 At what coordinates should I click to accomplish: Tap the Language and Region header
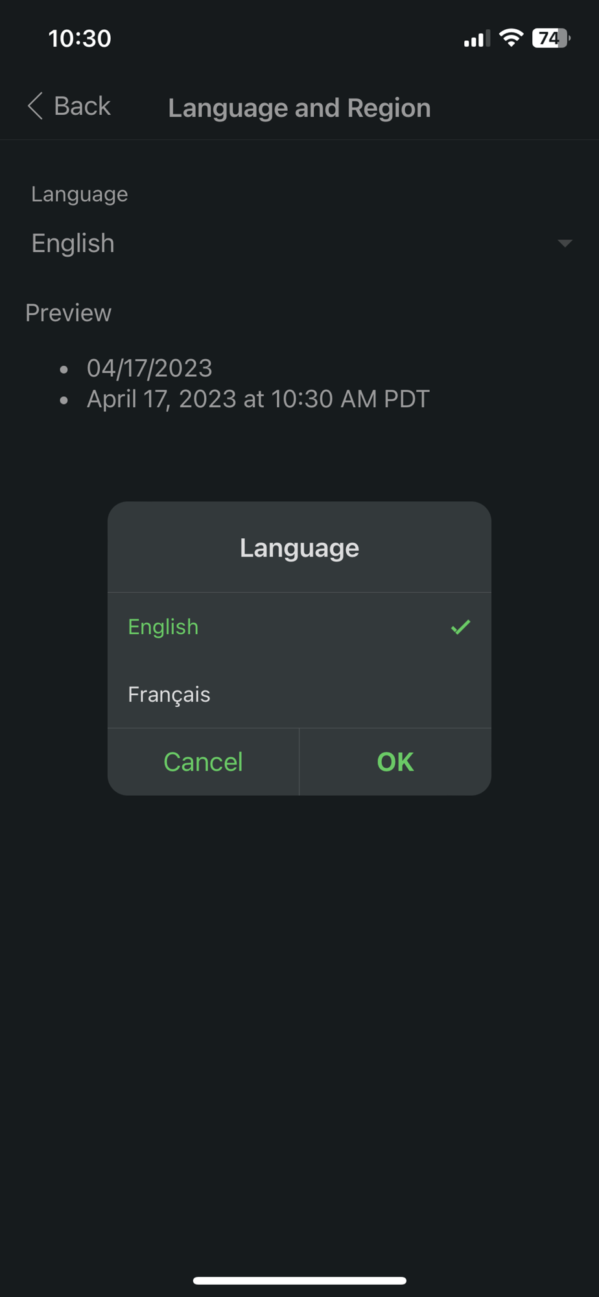click(x=299, y=108)
